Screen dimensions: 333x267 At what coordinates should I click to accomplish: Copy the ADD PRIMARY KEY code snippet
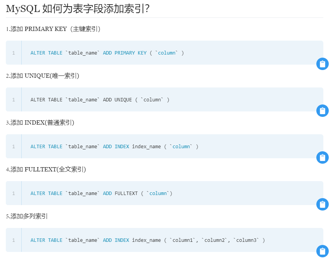(x=323, y=64)
